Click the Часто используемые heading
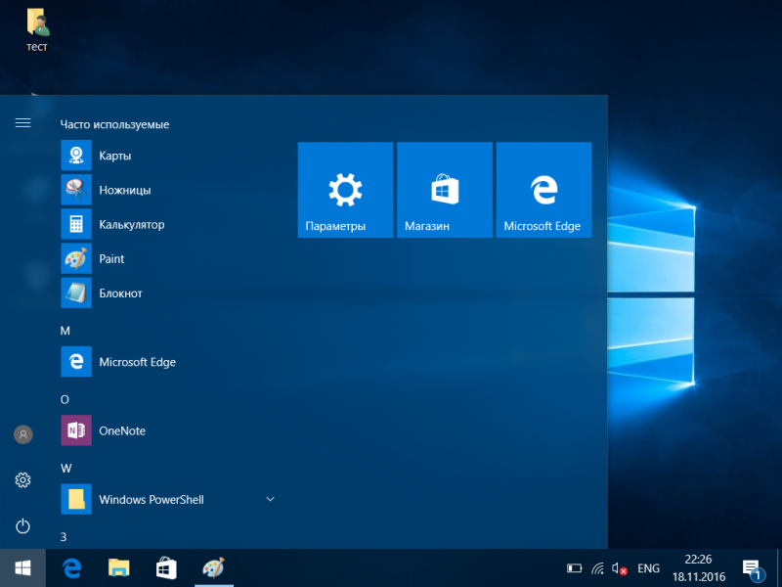The height and width of the screenshot is (587, 782). point(114,124)
